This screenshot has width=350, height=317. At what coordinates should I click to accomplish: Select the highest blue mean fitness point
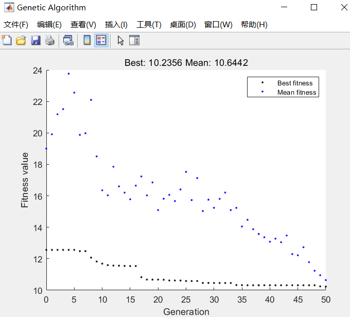(68, 74)
